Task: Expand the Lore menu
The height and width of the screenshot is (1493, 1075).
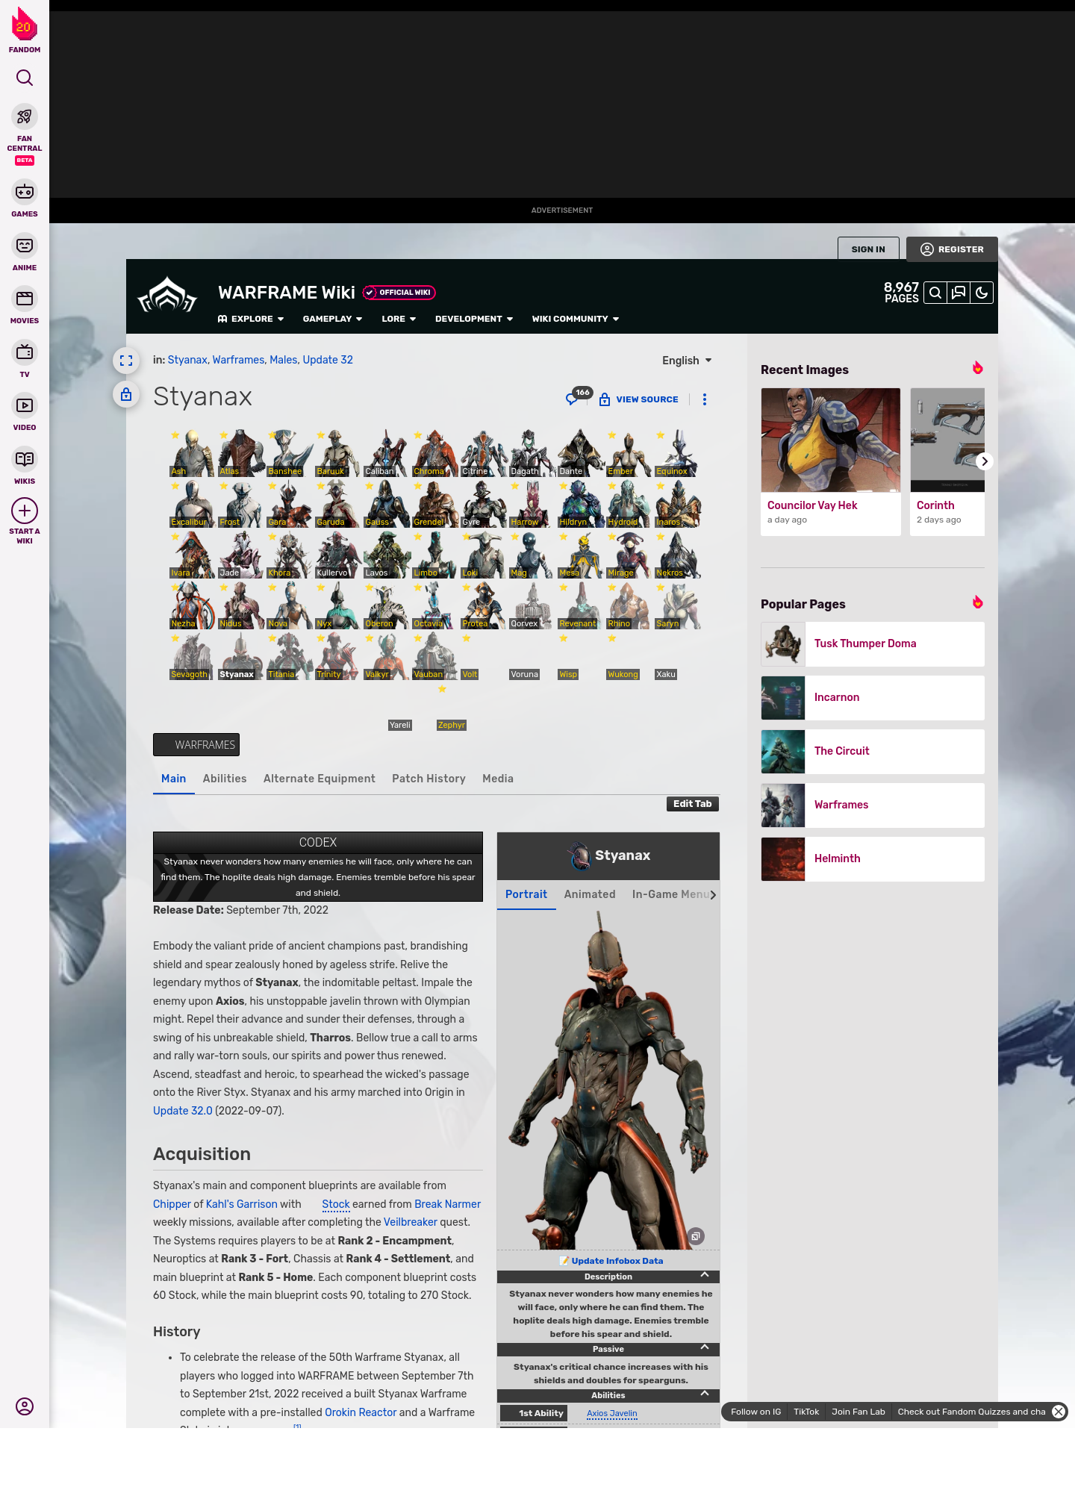Action: coord(399,319)
